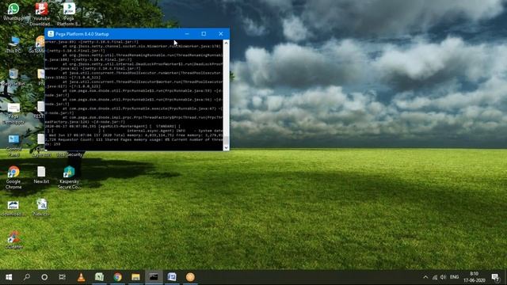Switch to Excel in the taskbar
The width and height of the screenshot is (507, 285).
(99, 277)
